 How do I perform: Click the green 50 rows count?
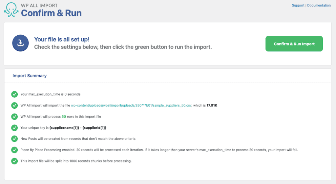(x=64, y=117)
